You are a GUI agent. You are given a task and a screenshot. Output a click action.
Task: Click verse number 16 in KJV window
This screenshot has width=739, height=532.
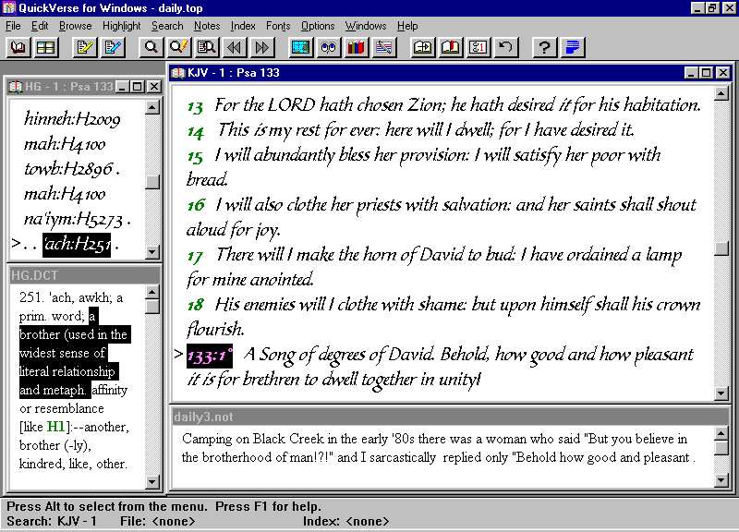196,205
